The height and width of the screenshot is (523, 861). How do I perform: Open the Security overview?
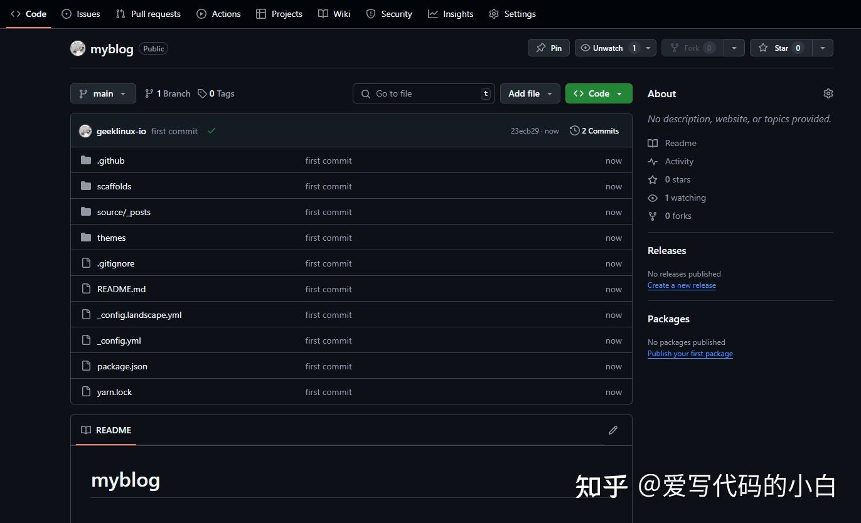389,13
